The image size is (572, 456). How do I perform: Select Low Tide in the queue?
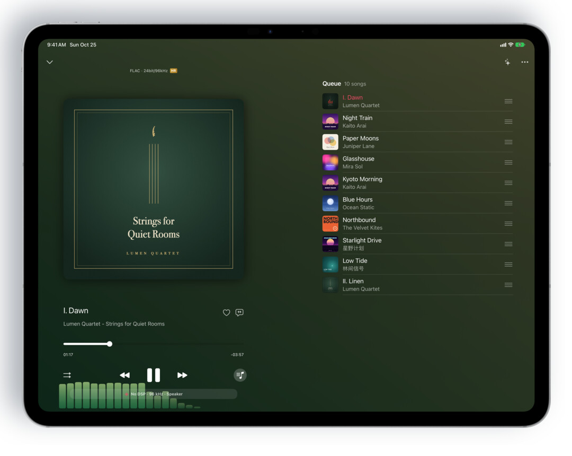pyautogui.click(x=417, y=265)
